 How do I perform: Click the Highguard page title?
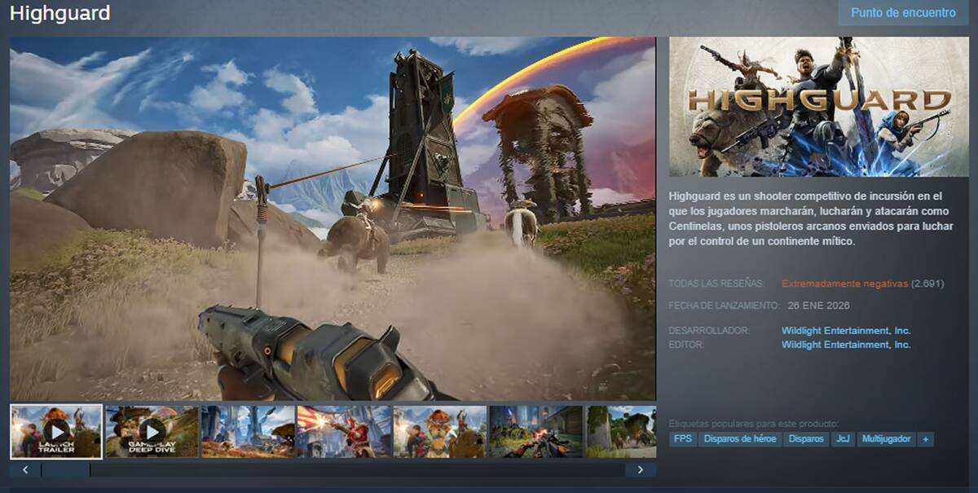click(59, 13)
